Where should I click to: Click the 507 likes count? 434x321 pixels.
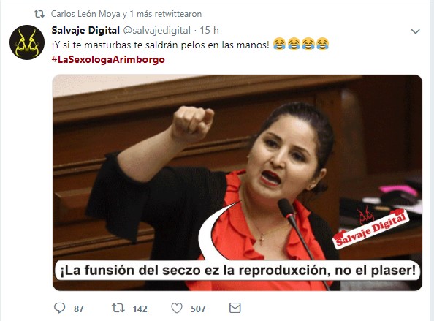coord(198,309)
